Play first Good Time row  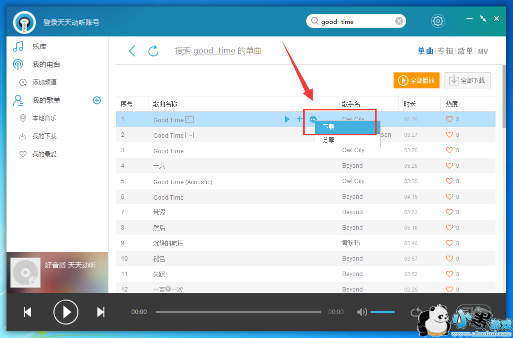pyautogui.click(x=287, y=119)
